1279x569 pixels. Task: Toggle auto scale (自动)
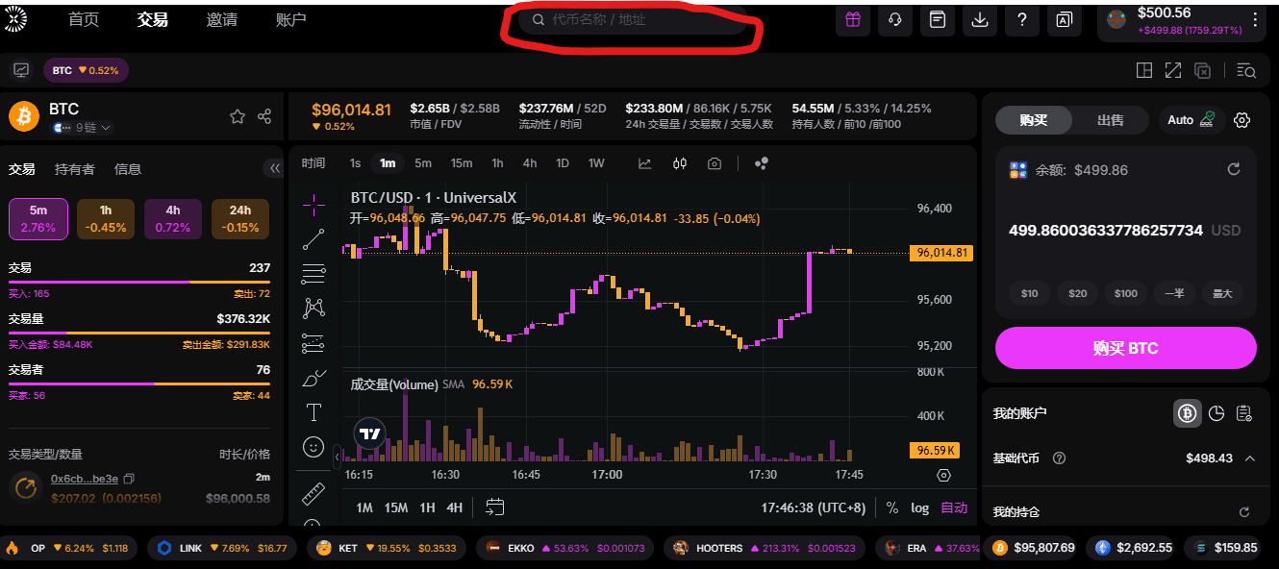pos(954,507)
